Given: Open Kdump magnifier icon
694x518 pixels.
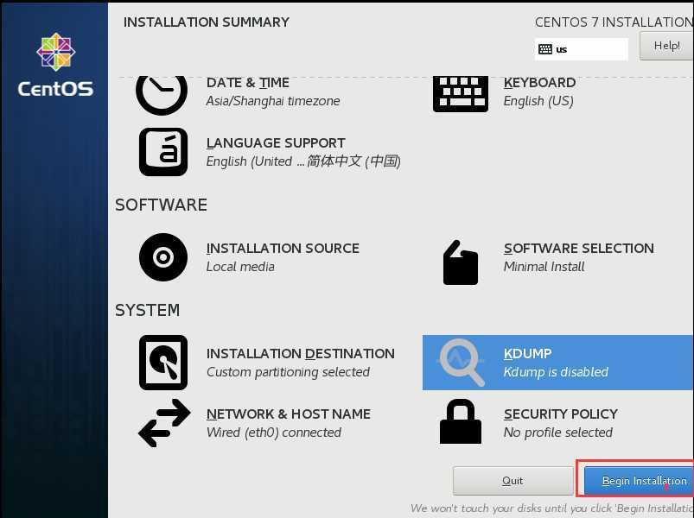Looking at the screenshot, I should pos(462,363).
